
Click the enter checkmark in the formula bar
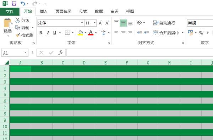point(51,53)
